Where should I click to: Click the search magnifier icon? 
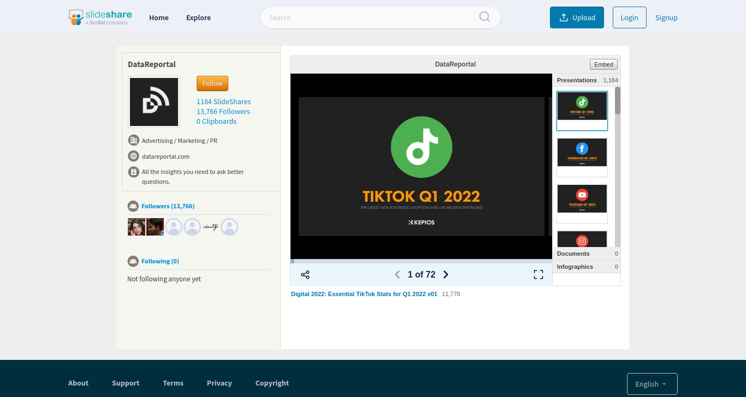tap(484, 17)
